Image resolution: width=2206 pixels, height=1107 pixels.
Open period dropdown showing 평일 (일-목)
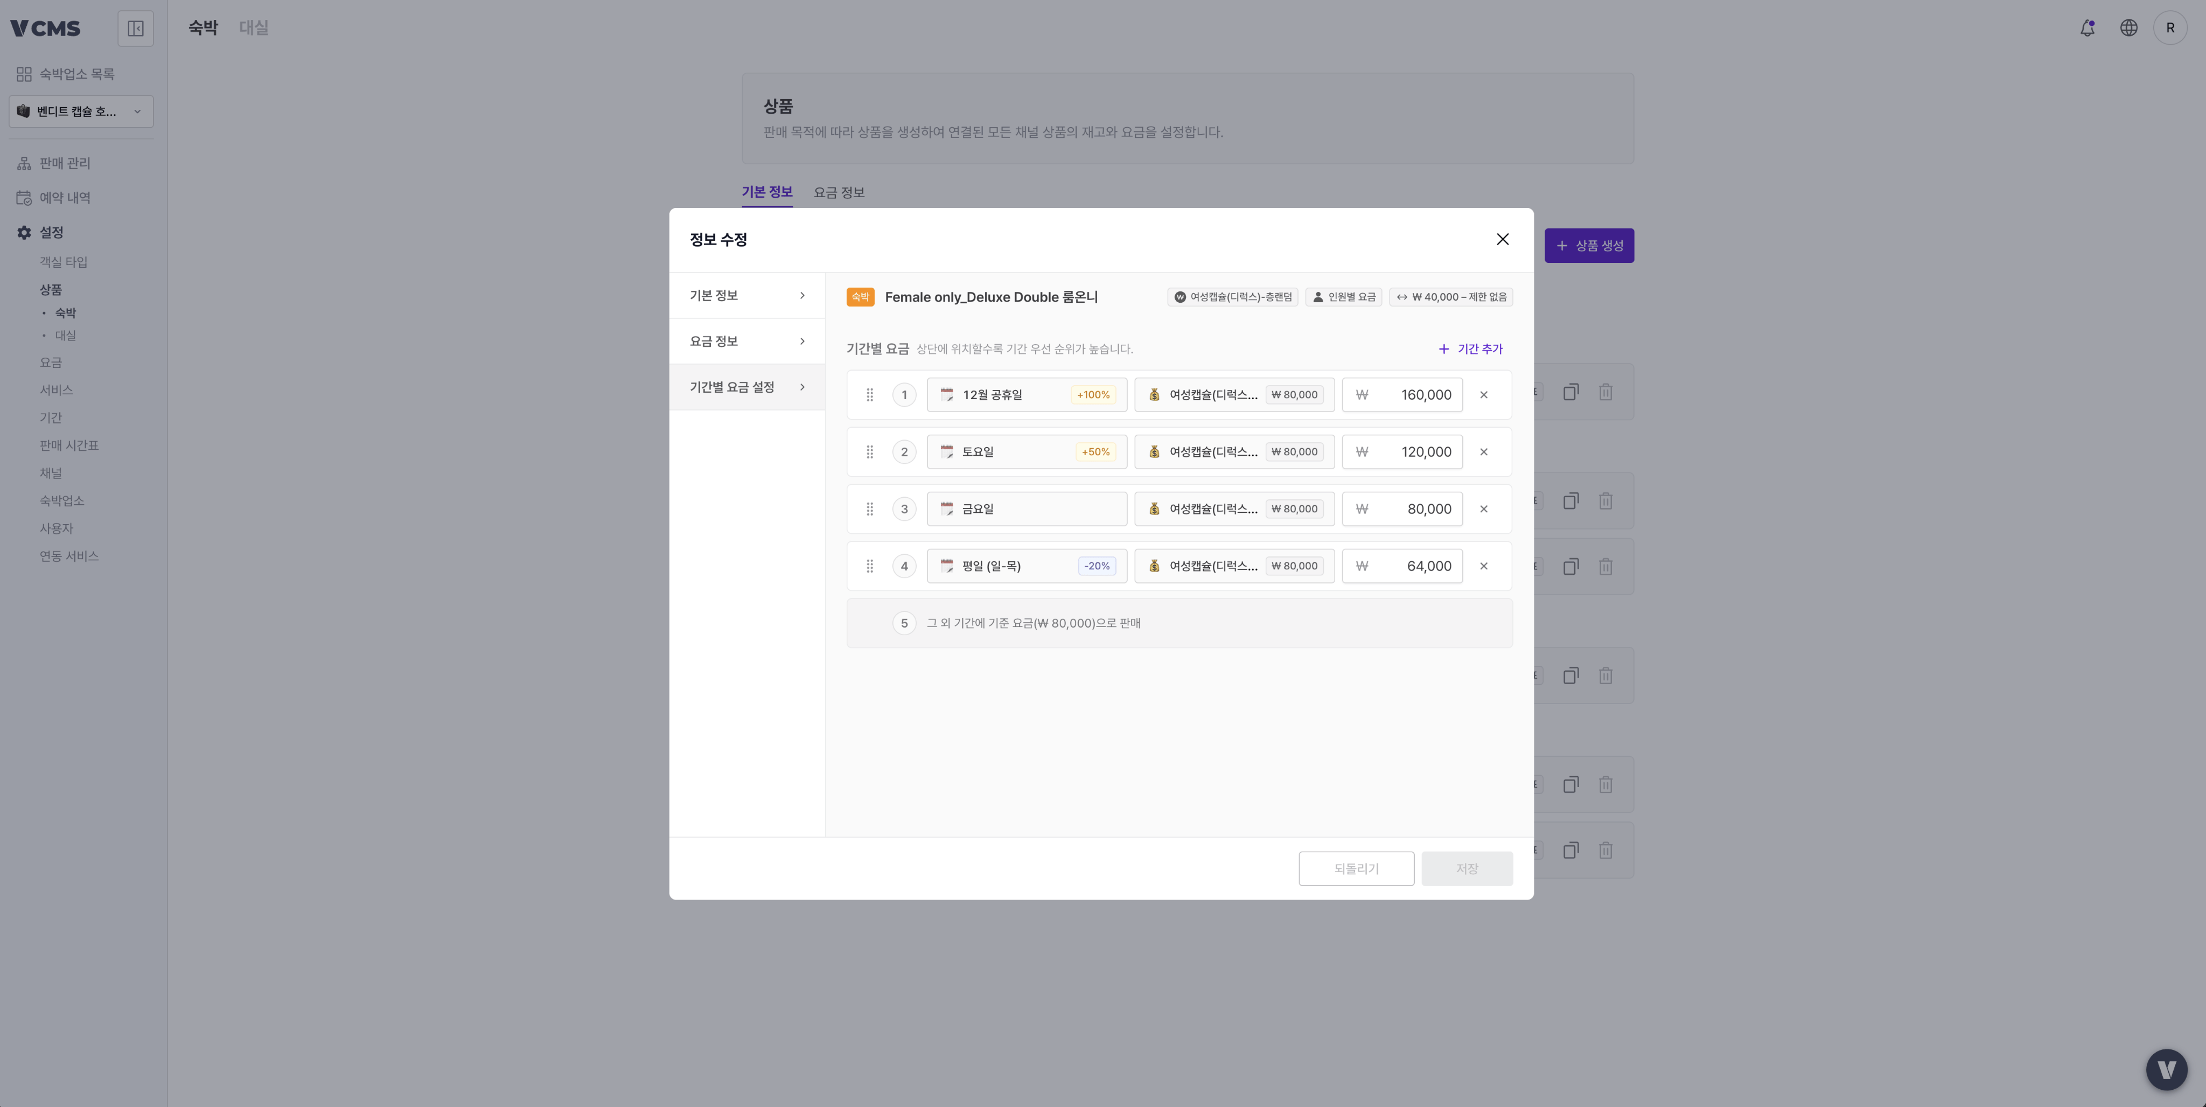point(1027,566)
